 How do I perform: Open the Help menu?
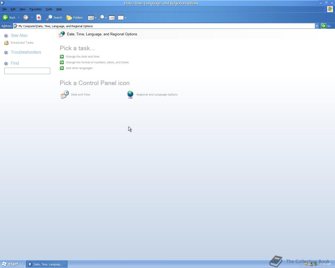click(59, 9)
